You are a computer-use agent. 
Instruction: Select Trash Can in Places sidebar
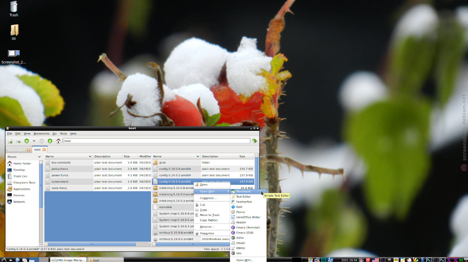tap(20, 176)
